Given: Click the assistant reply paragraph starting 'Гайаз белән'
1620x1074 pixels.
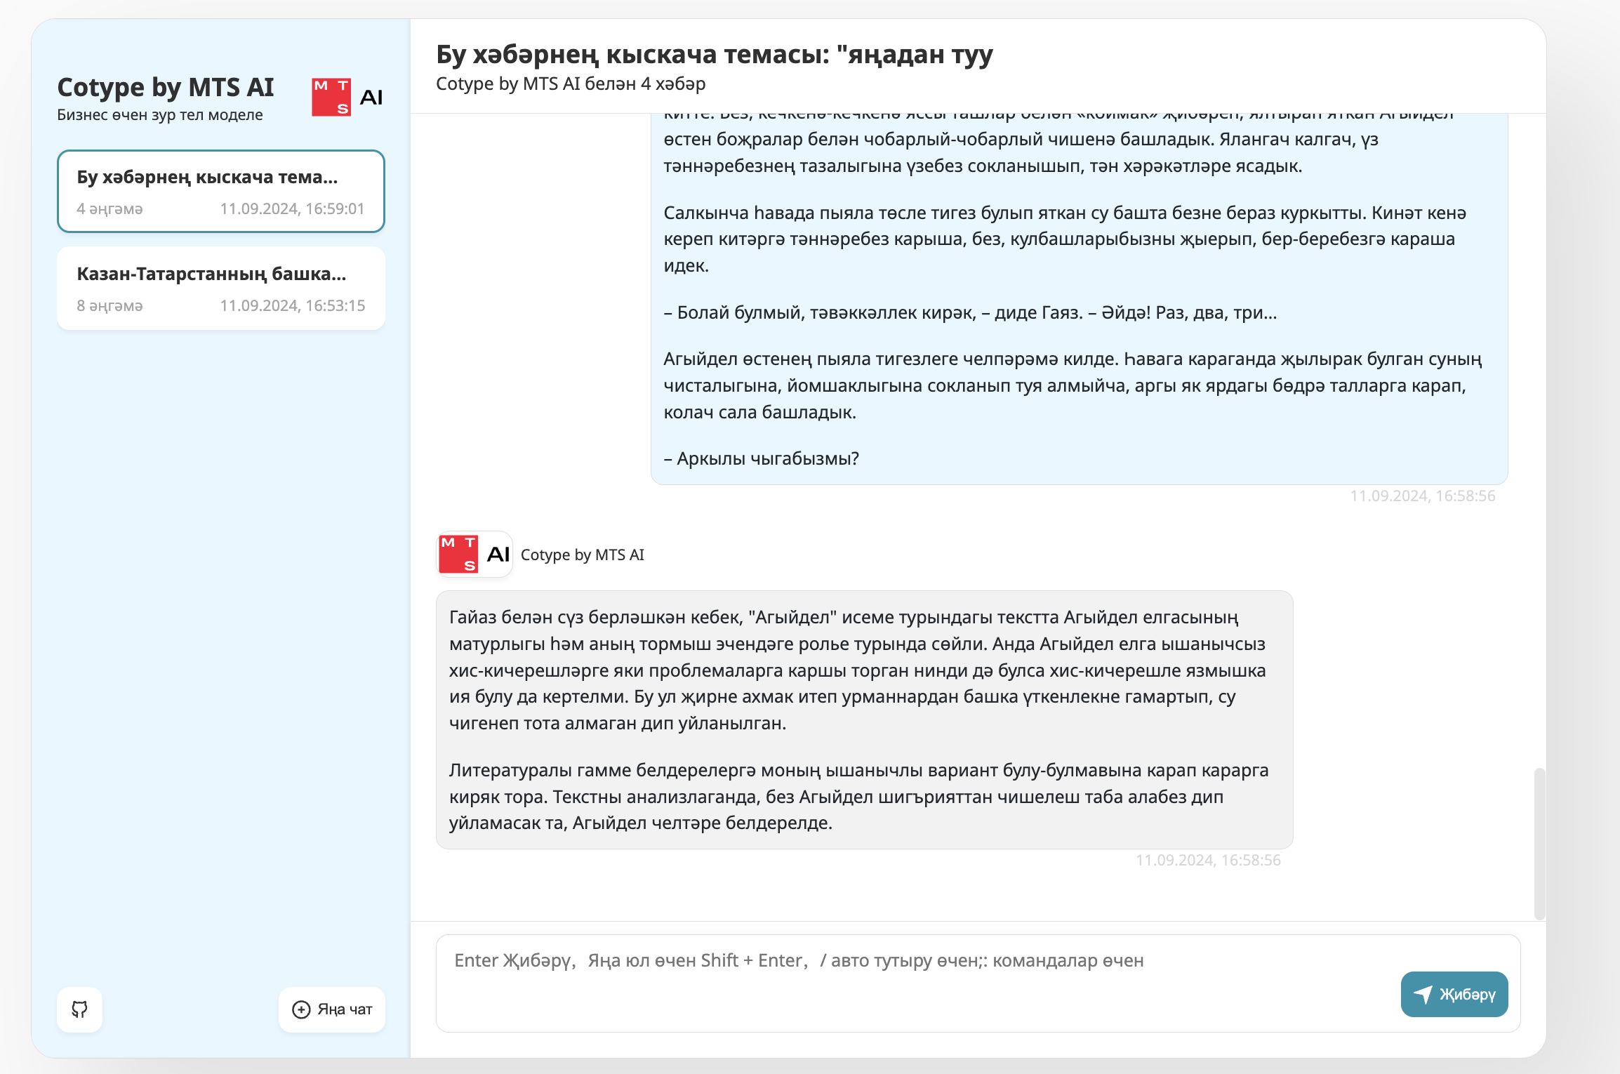Looking at the screenshot, I should (858, 670).
